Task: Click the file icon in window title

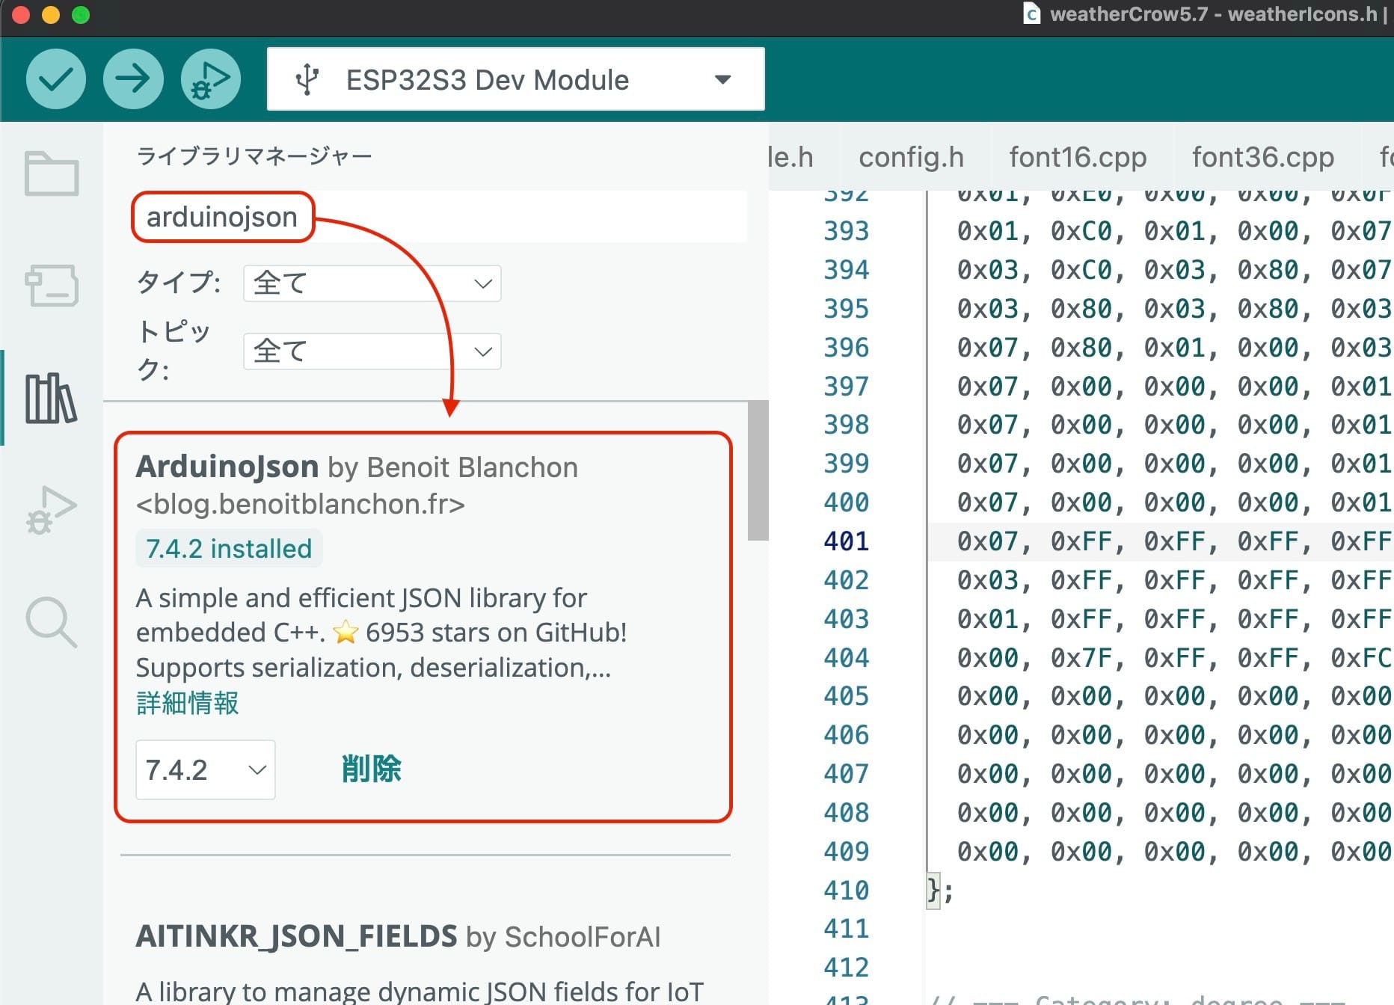Action: [1032, 14]
